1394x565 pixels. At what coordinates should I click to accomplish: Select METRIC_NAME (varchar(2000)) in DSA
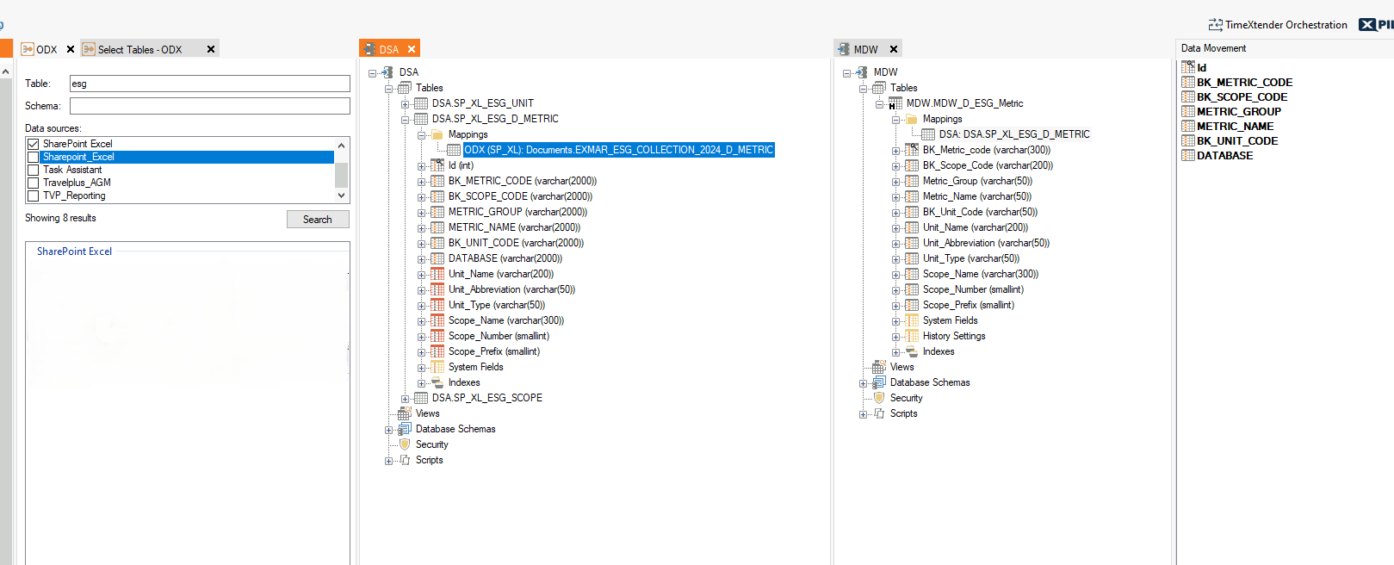(x=514, y=227)
